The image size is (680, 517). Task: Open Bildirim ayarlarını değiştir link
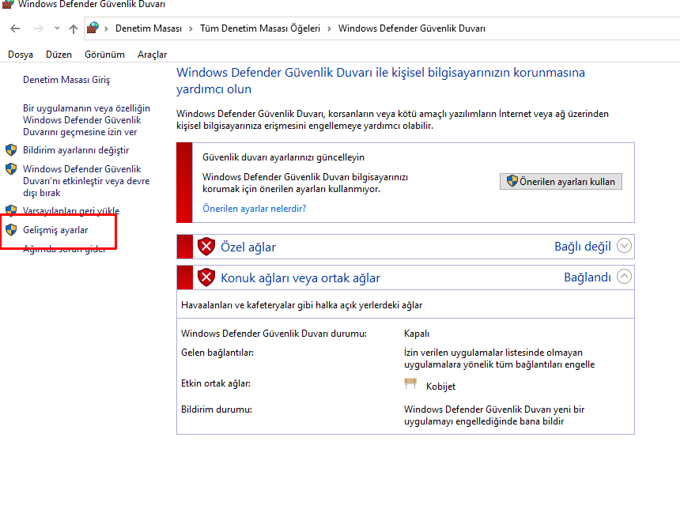click(76, 150)
